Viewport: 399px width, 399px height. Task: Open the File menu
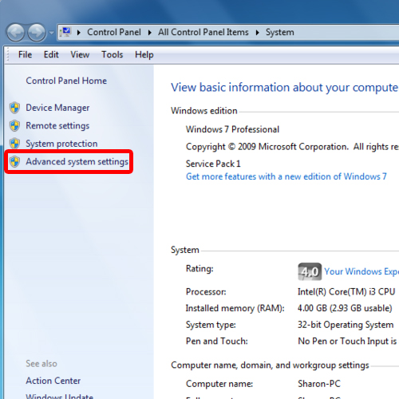coord(25,54)
